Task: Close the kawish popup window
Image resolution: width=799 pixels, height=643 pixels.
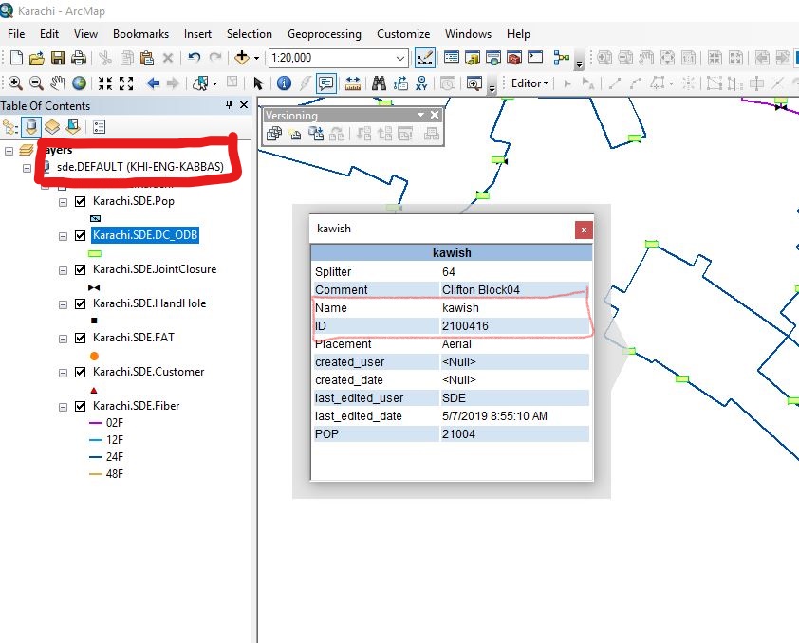Action: (584, 230)
